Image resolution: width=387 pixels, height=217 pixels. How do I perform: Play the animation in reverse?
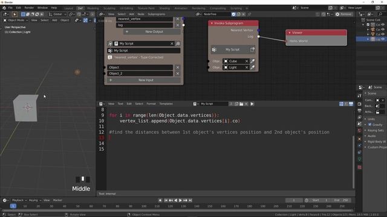pyautogui.click(x=176, y=200)
